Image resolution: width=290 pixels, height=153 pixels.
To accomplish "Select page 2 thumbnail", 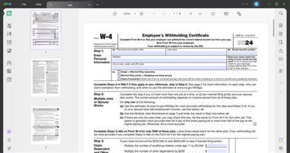I will pos(46,78).
